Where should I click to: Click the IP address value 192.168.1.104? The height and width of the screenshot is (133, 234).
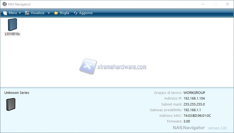194,98
